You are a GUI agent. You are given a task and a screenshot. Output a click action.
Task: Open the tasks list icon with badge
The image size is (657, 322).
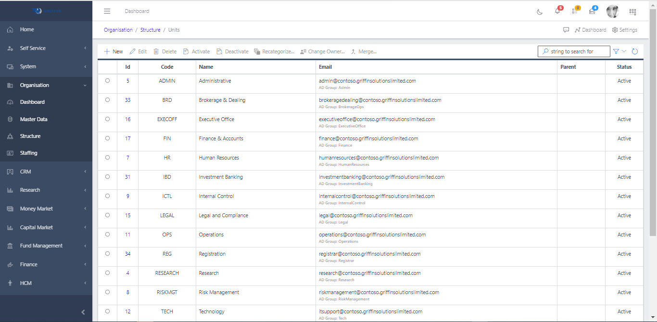pos(575,12)
